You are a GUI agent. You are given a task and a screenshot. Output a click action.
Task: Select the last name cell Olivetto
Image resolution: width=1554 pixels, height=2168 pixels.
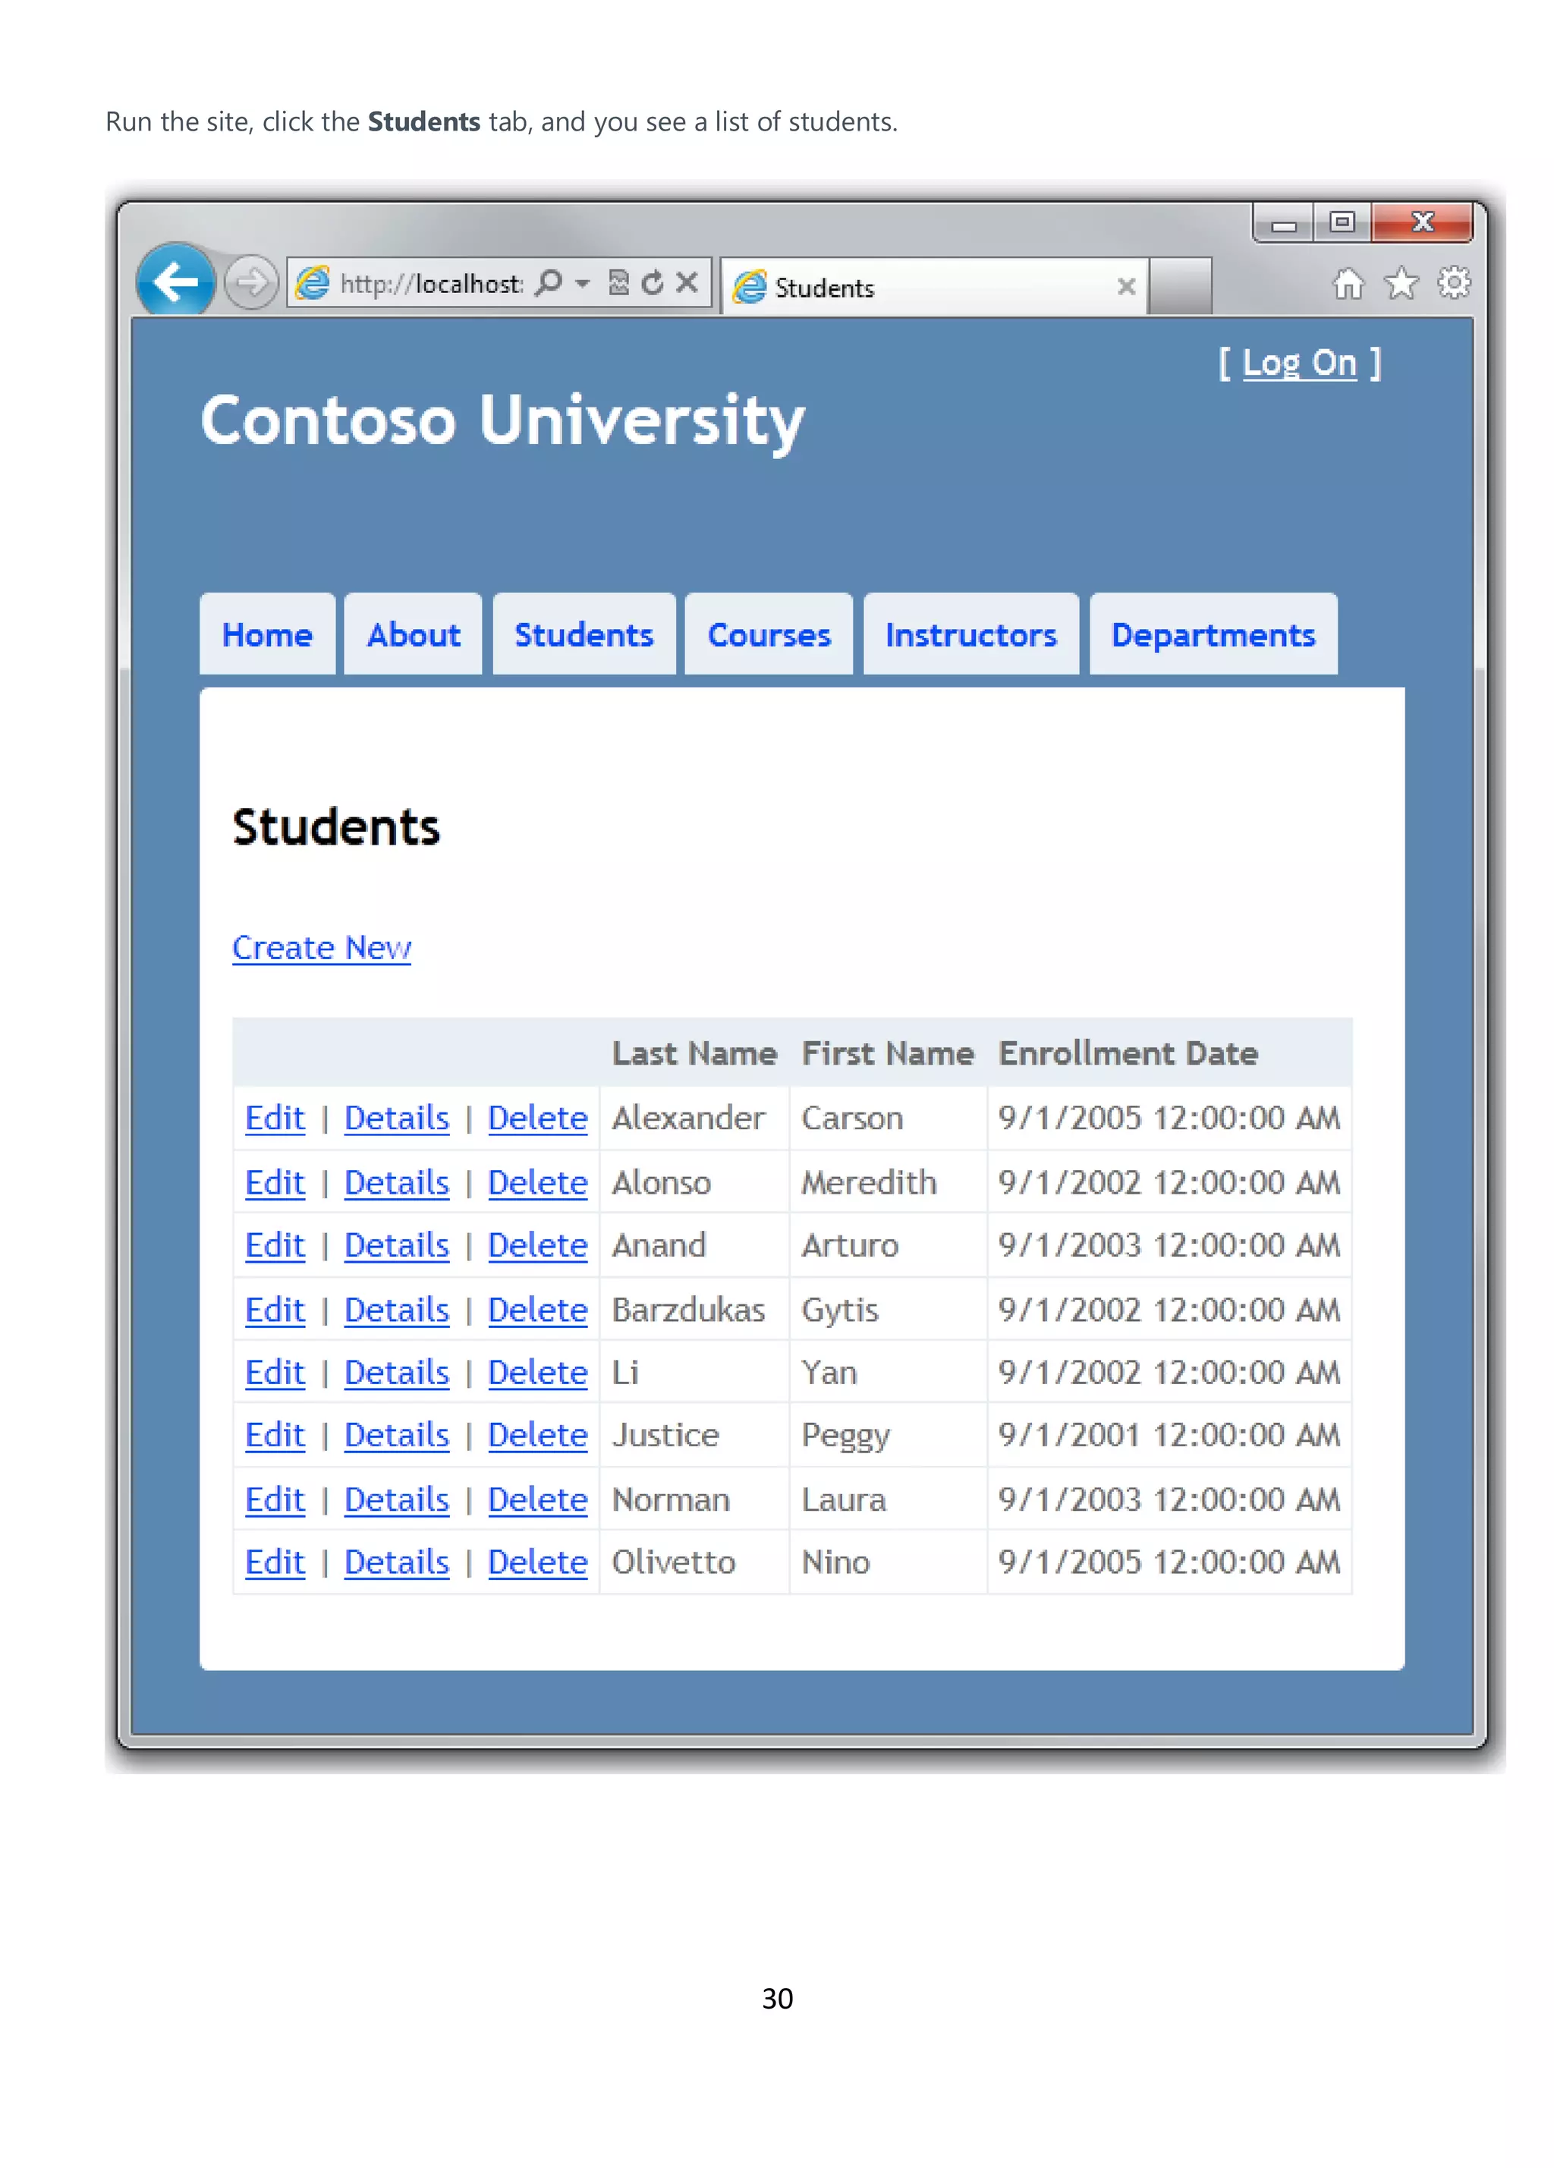coord(674,1562)
